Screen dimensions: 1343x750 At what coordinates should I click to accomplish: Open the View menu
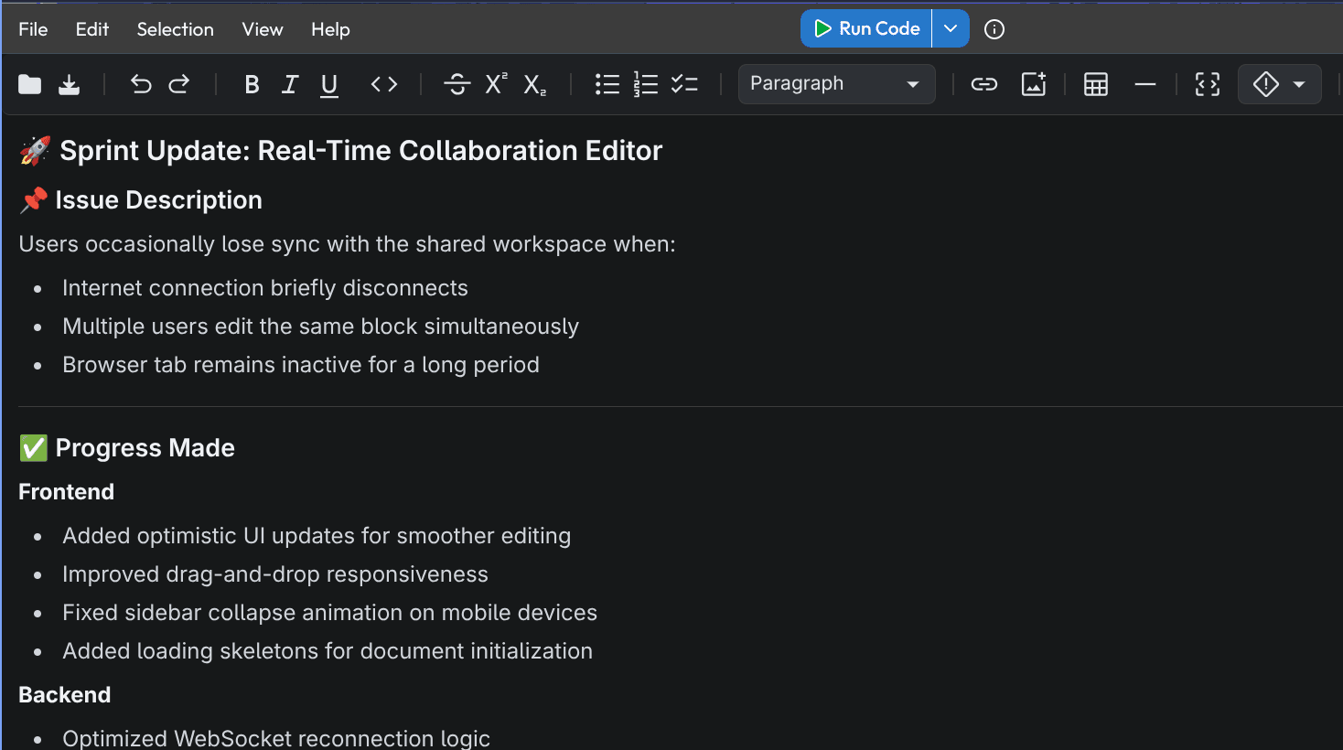pyautogui.click(x=263, y=29)
